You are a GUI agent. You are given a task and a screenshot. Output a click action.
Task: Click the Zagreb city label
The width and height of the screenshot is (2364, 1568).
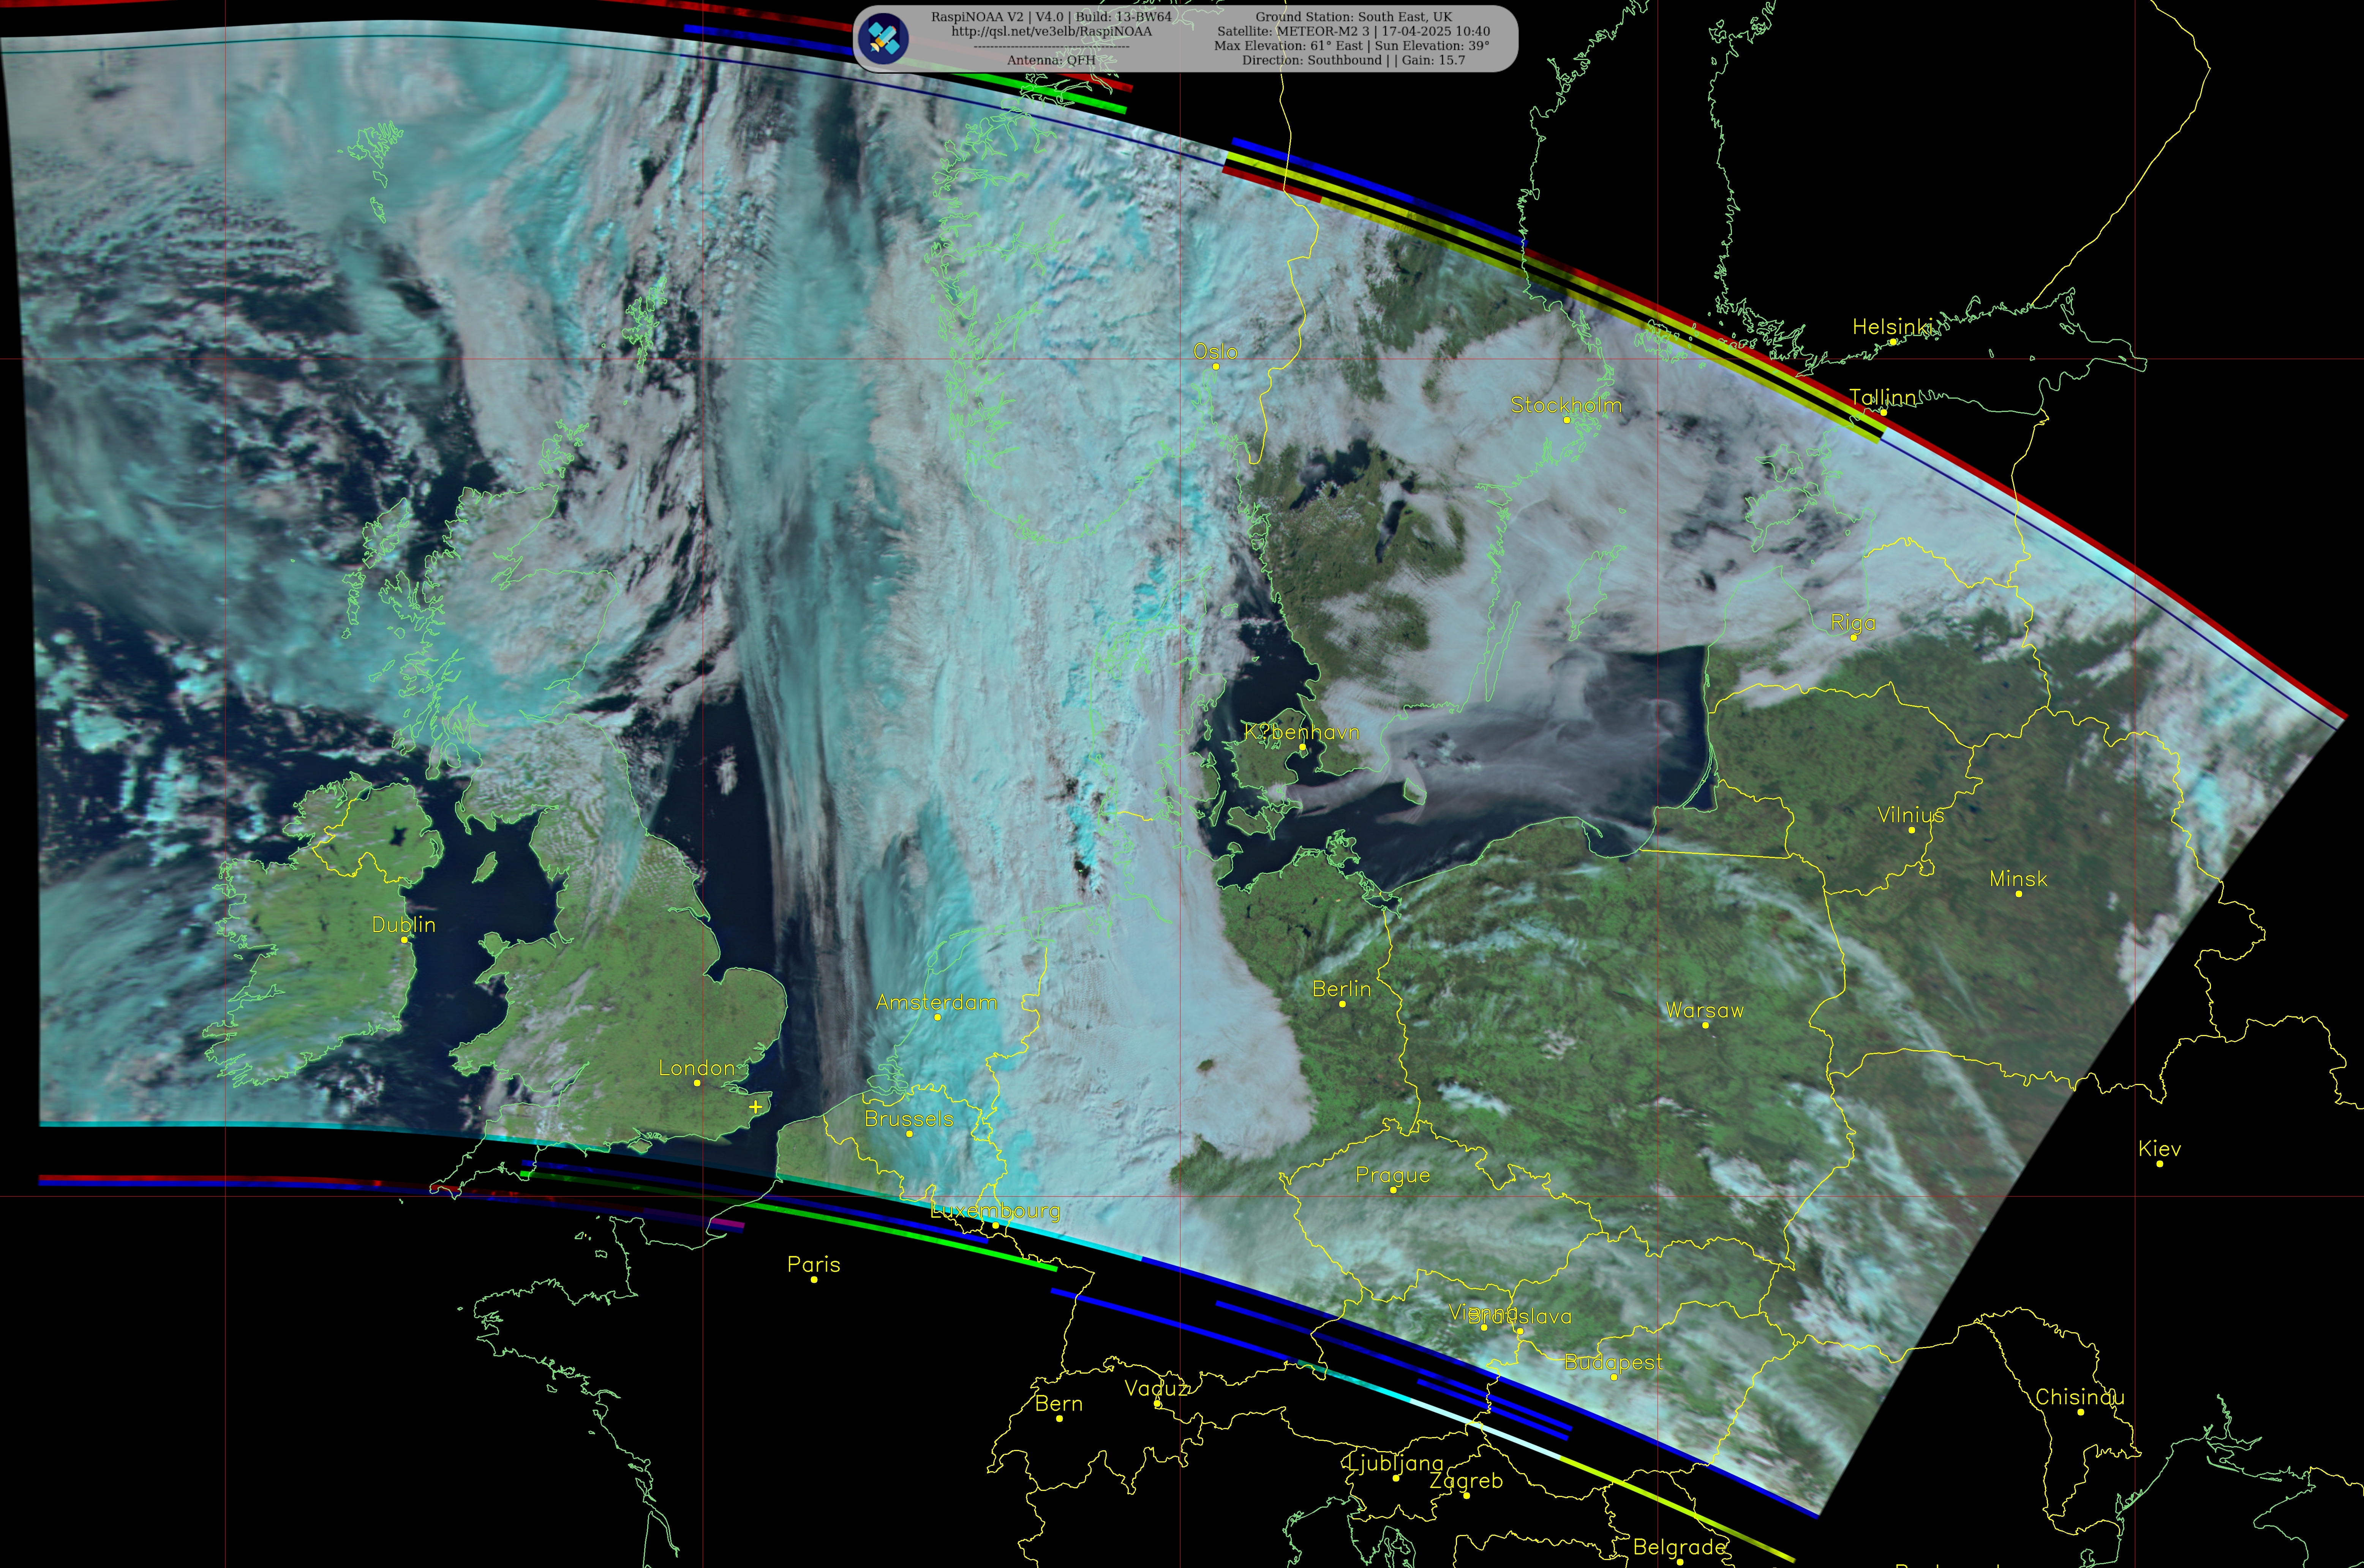1466,1481
